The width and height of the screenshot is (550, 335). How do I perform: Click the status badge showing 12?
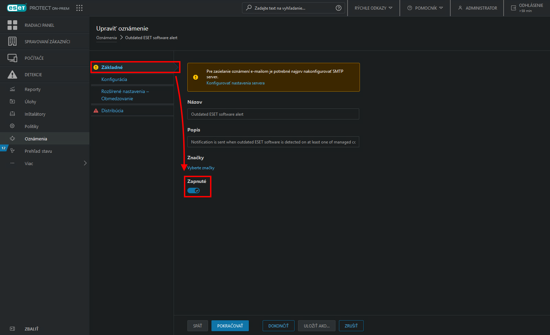pos(4,148)
